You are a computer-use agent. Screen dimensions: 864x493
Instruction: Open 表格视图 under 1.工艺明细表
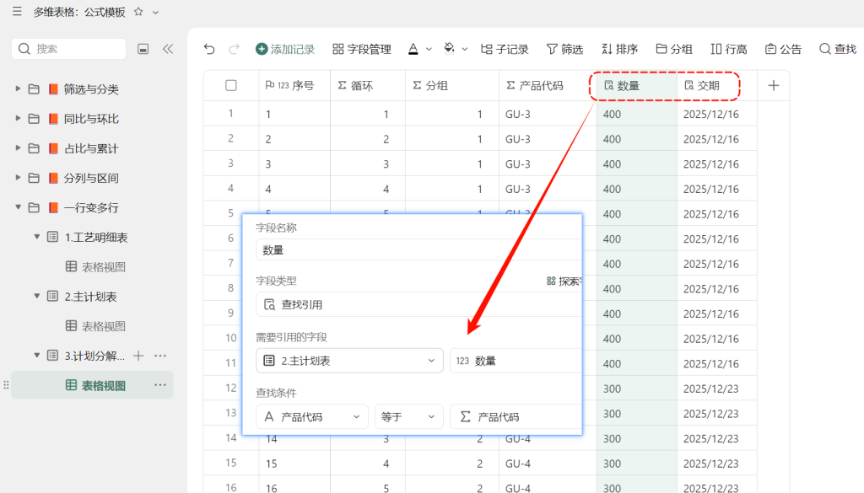click(95, 267)
